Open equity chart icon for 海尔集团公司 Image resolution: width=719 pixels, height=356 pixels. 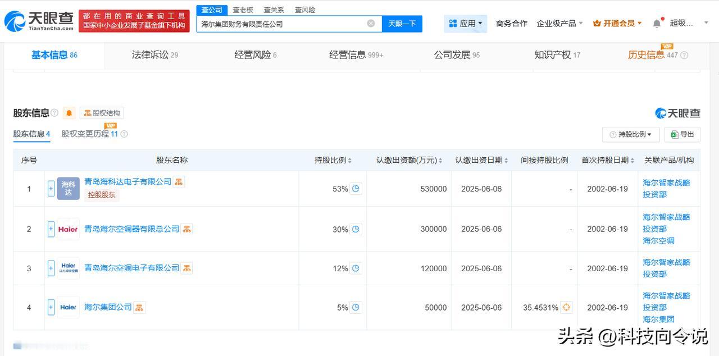pyautogui.click(x=139, y=307)
